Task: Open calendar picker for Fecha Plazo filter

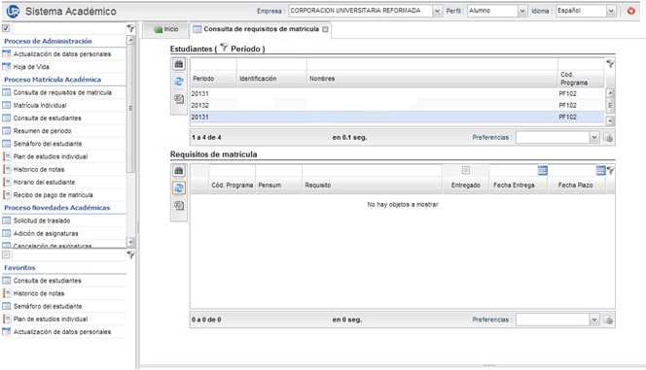Action: (x=600, y=170)
